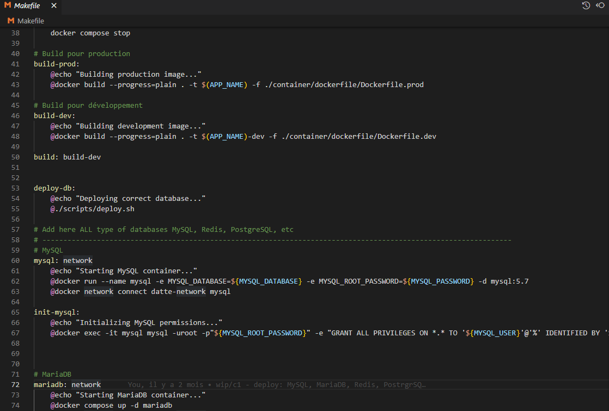Click the 'docker compose stop' command
609x411 pixels.
(90, 33)
